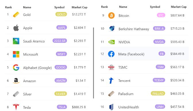Click the Amazon logo icon
This screenshot has width=193, height=111.
coord(16,81)
